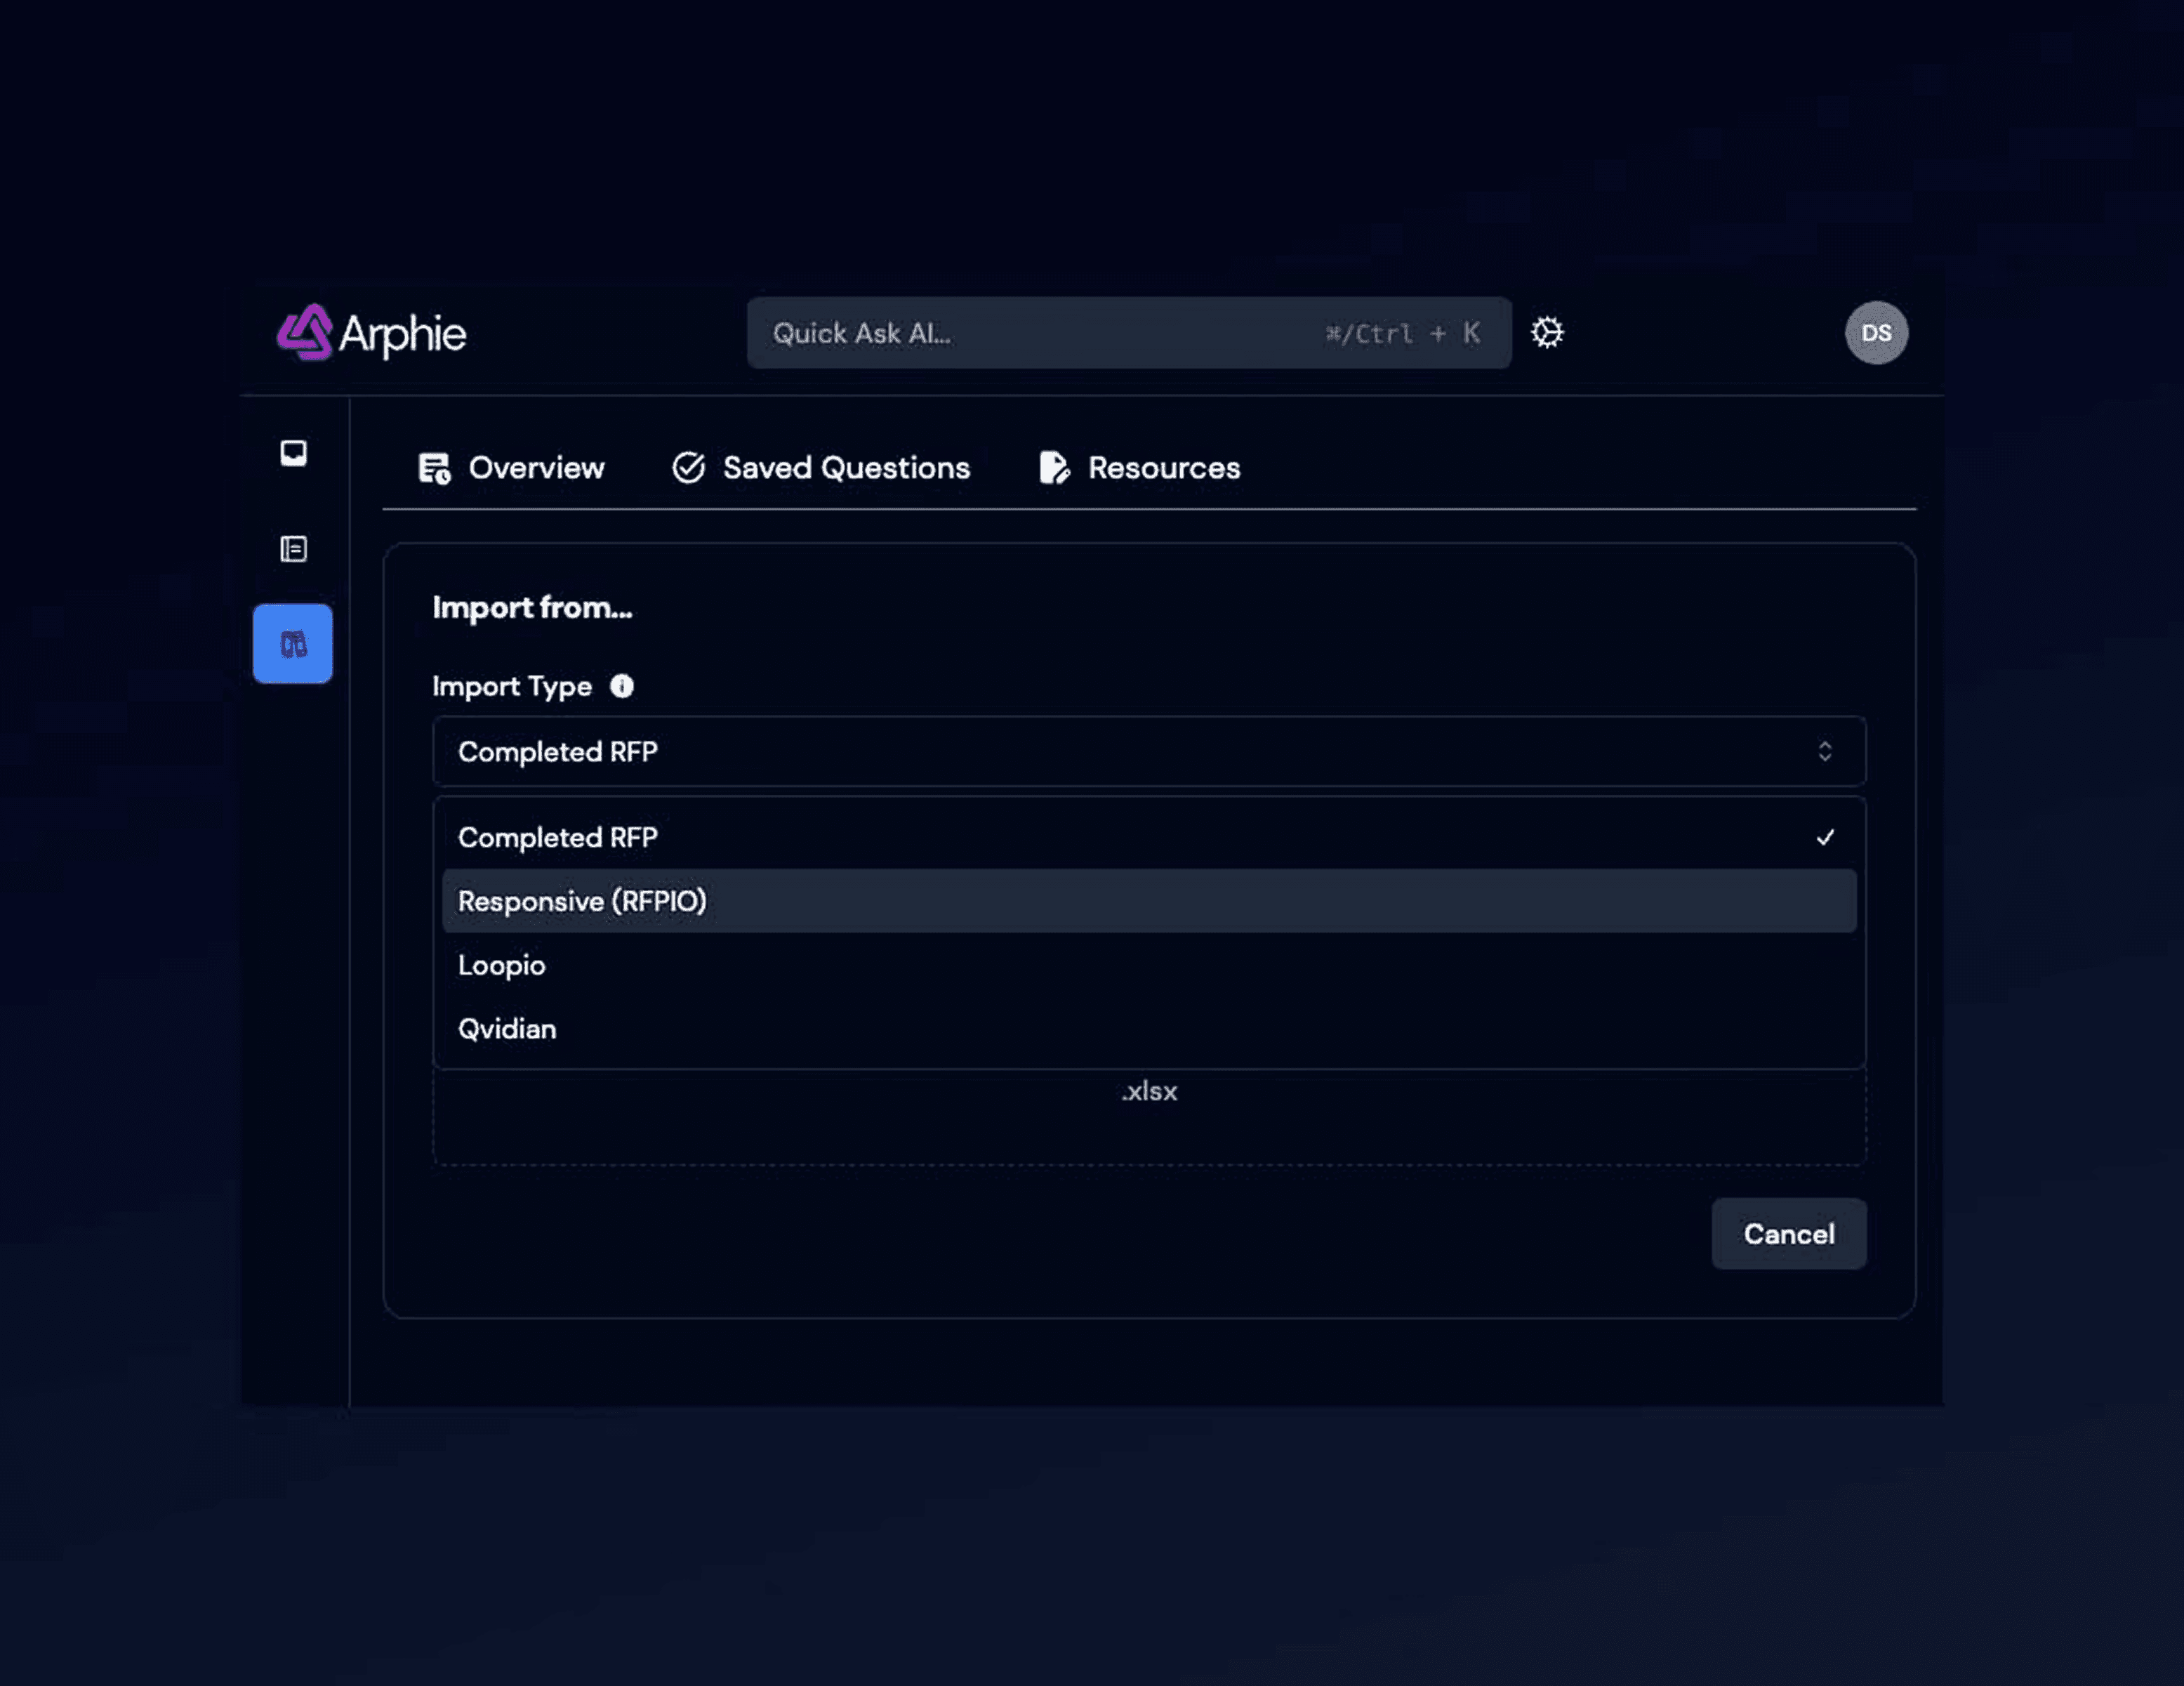Switch to the Saved Questions tab
The width and height of the screenshot is (2184, 1686).
[x=845, y=468]
